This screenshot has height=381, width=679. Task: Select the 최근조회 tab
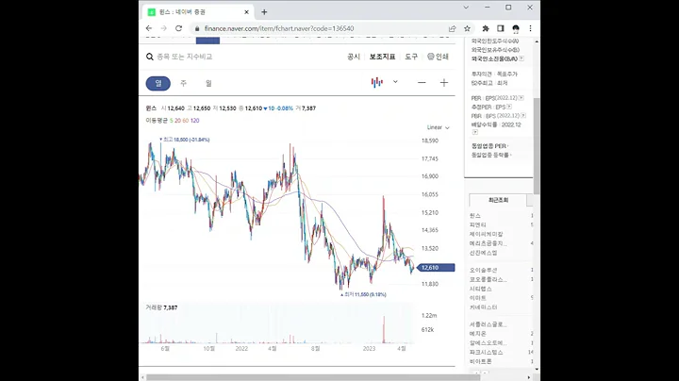click(498, 200)
